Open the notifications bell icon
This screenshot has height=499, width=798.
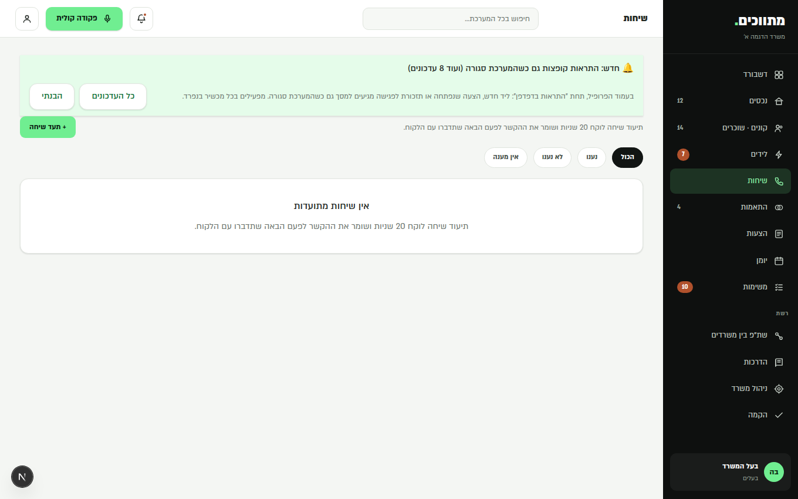[141, 19]
